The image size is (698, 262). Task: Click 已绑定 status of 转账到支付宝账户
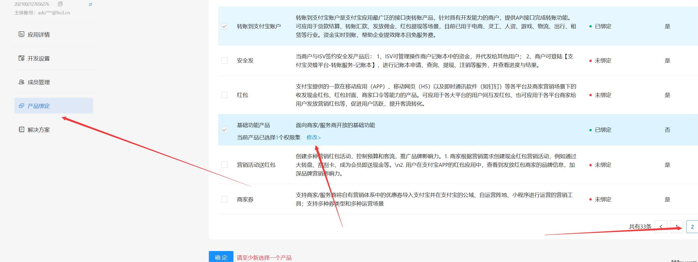(600, 26)
